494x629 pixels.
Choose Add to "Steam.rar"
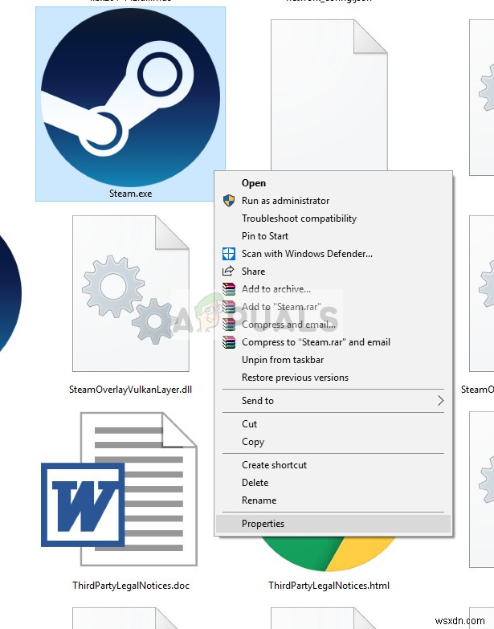point(333,307)
